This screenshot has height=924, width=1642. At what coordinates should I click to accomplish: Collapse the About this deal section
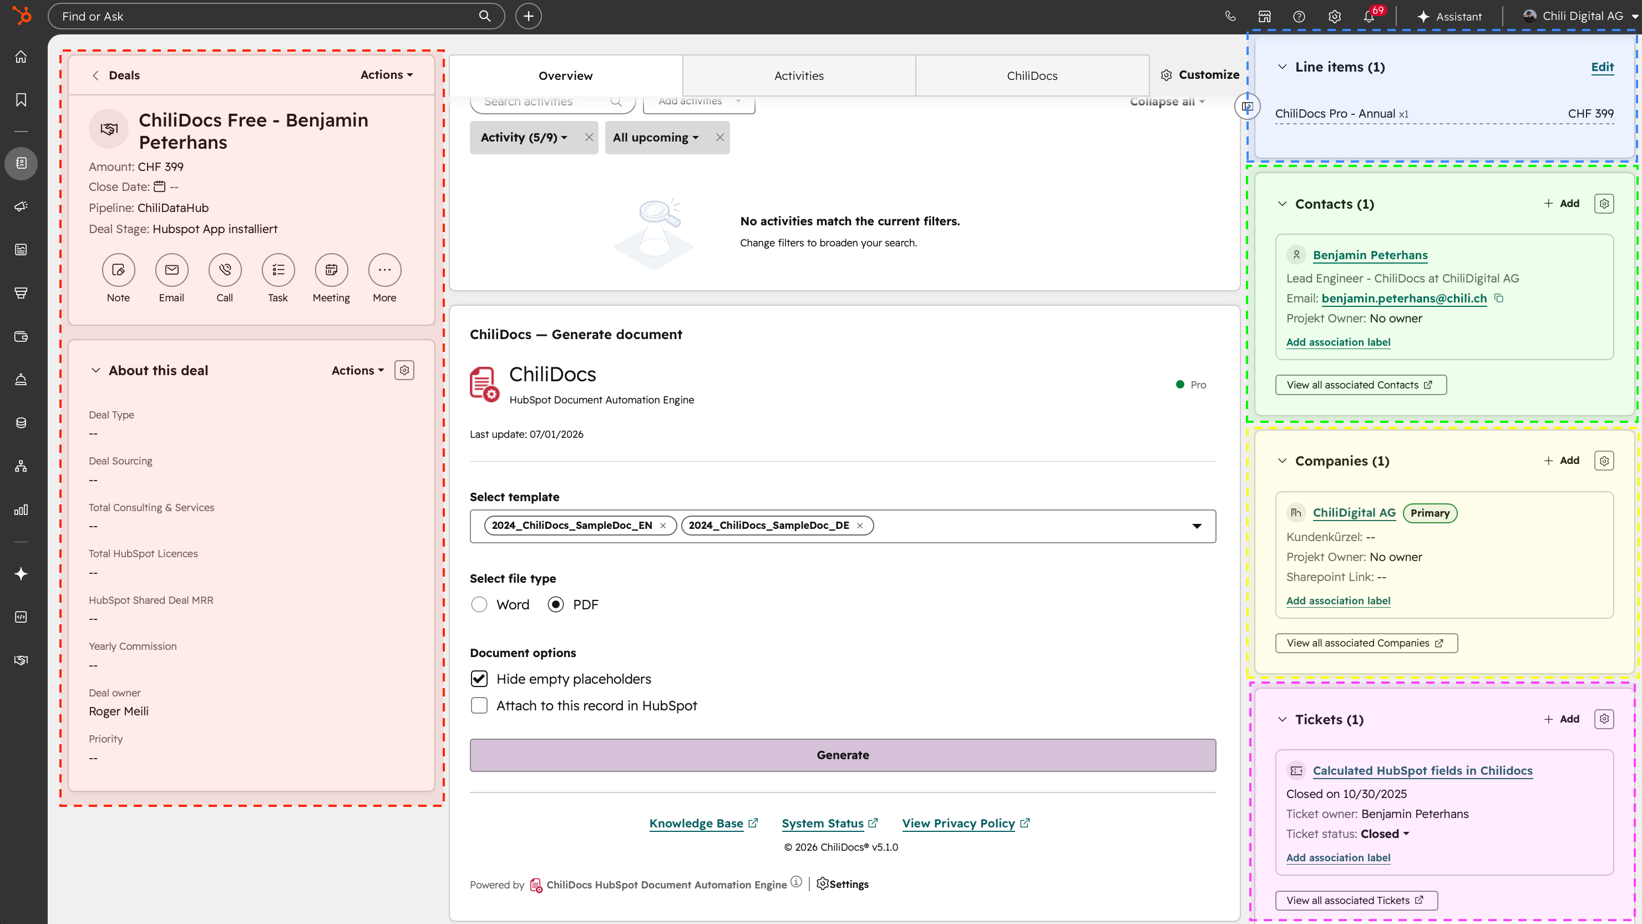[95, 371]
